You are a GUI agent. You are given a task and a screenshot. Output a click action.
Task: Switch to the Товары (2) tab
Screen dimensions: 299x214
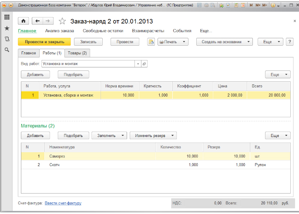[77, 53]
